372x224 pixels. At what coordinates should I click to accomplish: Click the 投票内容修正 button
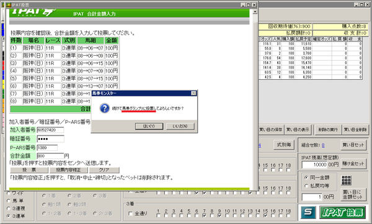tap(68, 170)
